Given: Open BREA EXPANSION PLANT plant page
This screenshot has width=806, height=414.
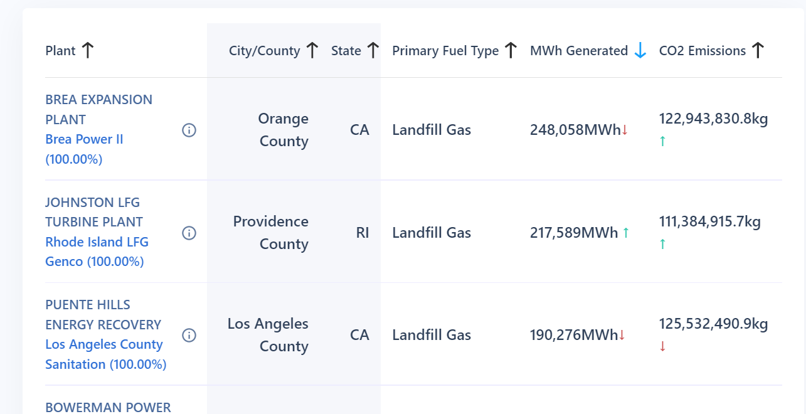Looking at the screenshot, I should click(98, 109).
